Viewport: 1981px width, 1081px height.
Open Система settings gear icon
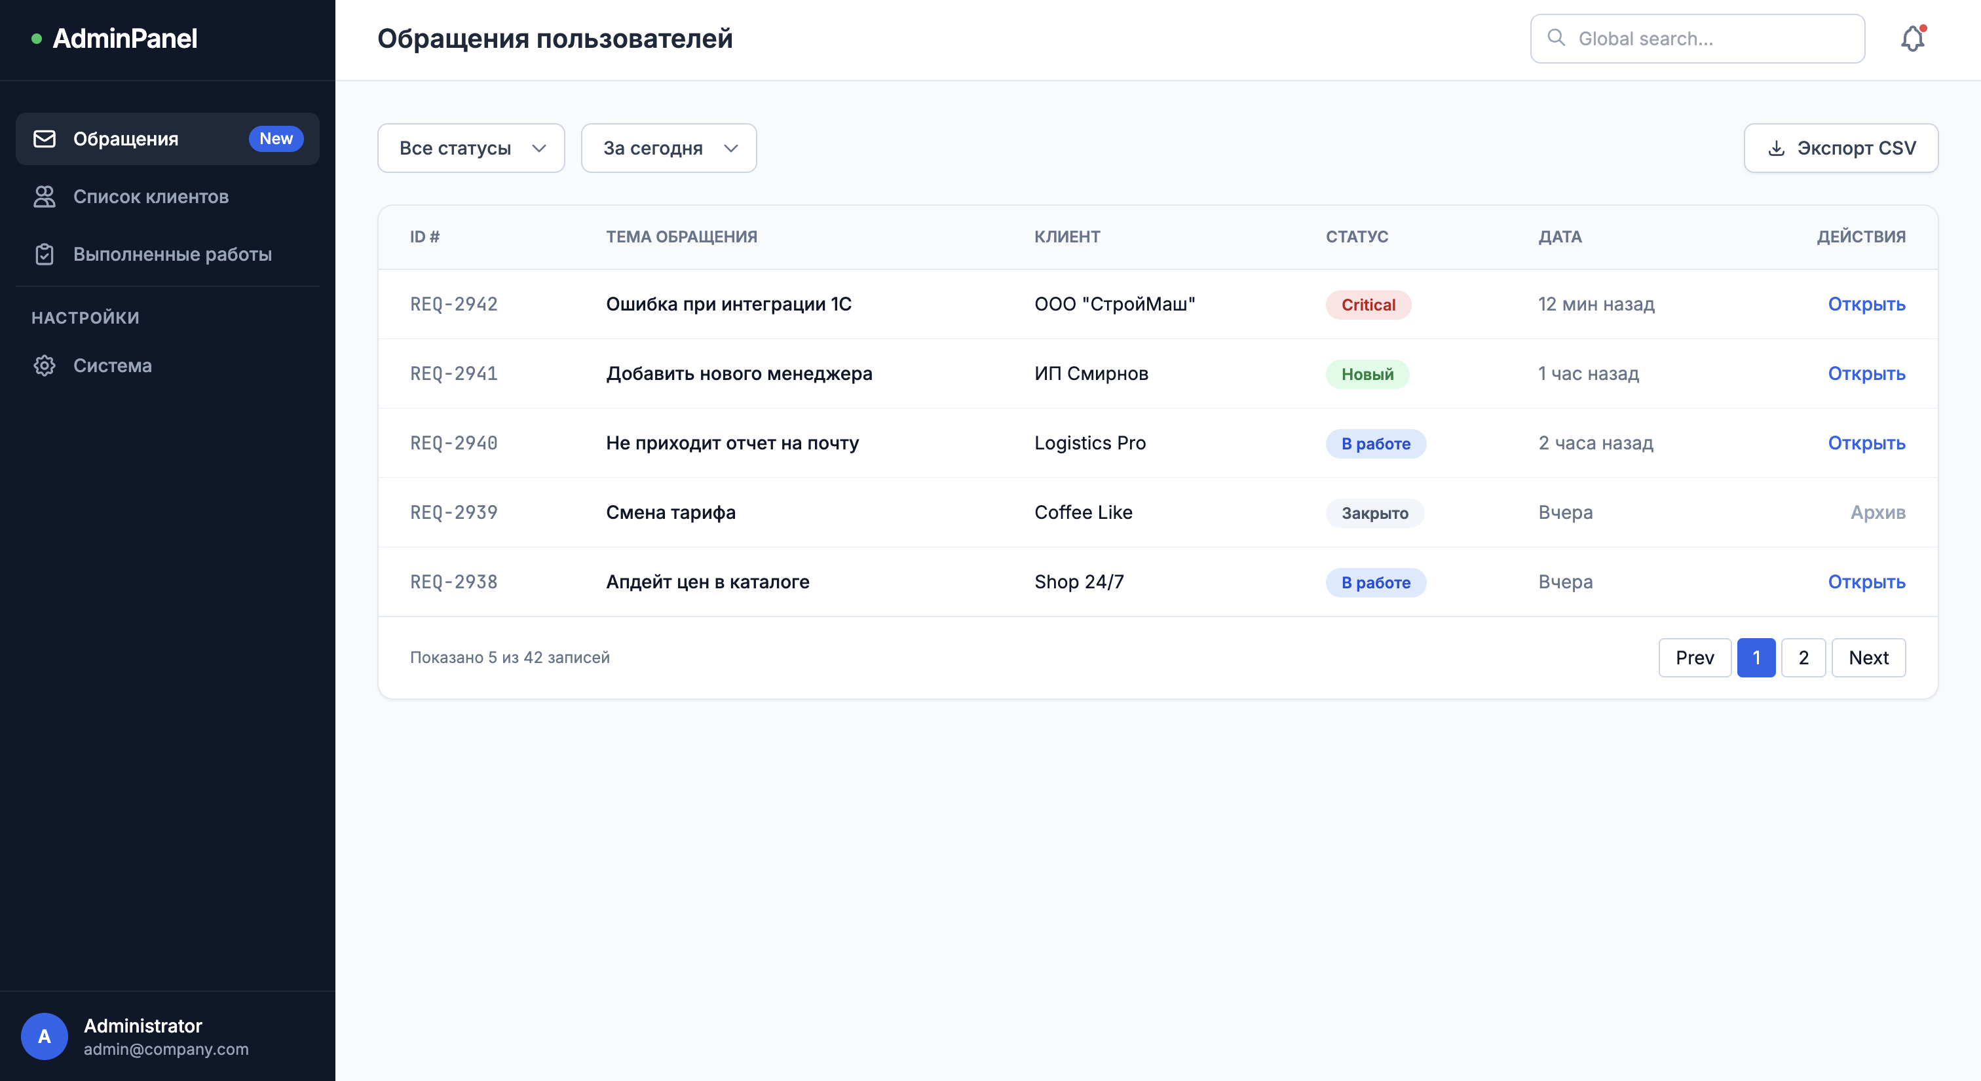click(45, 366)
